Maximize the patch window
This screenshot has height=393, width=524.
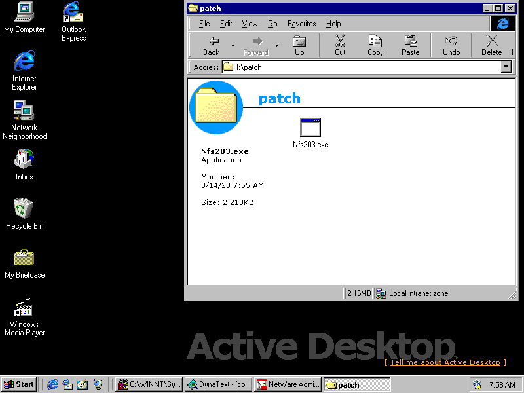tap(498, 9)
